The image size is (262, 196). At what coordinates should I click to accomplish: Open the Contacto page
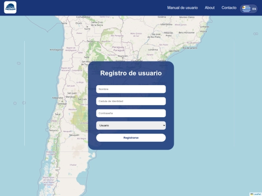click(229, 8)
